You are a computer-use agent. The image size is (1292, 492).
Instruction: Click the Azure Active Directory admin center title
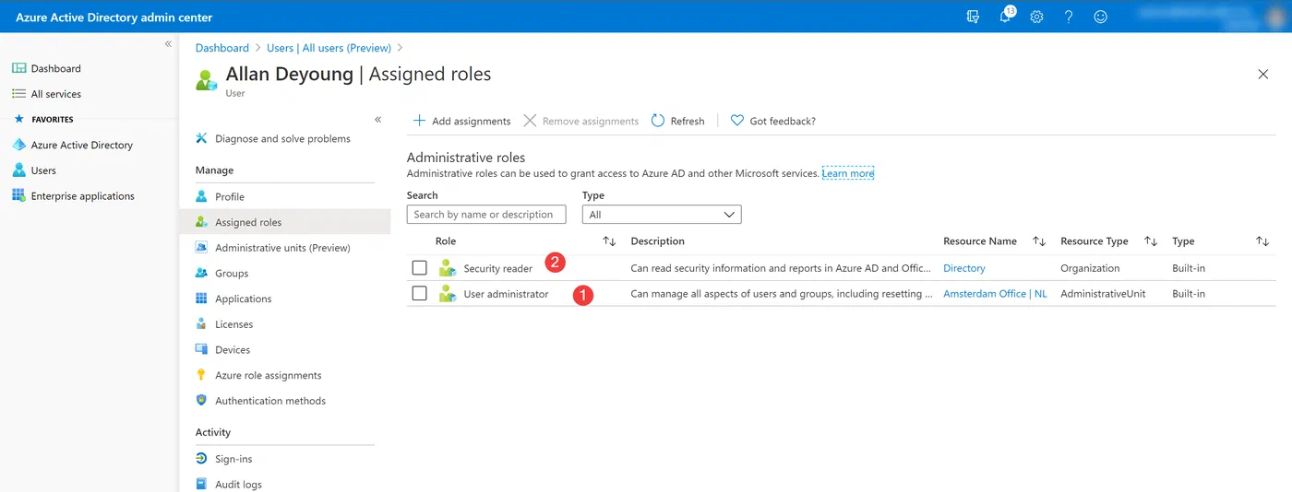click(114, 18)
